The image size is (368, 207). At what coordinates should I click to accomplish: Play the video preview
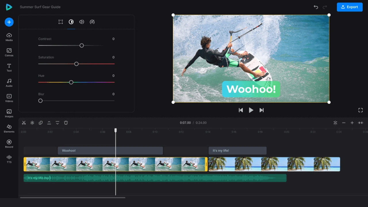tap(251, 110)
